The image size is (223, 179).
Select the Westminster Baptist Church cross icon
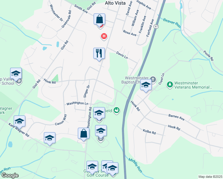click(153, 79)
